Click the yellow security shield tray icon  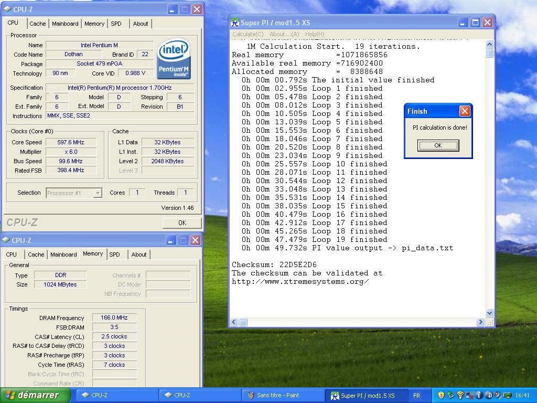click(x=441, y=395)
